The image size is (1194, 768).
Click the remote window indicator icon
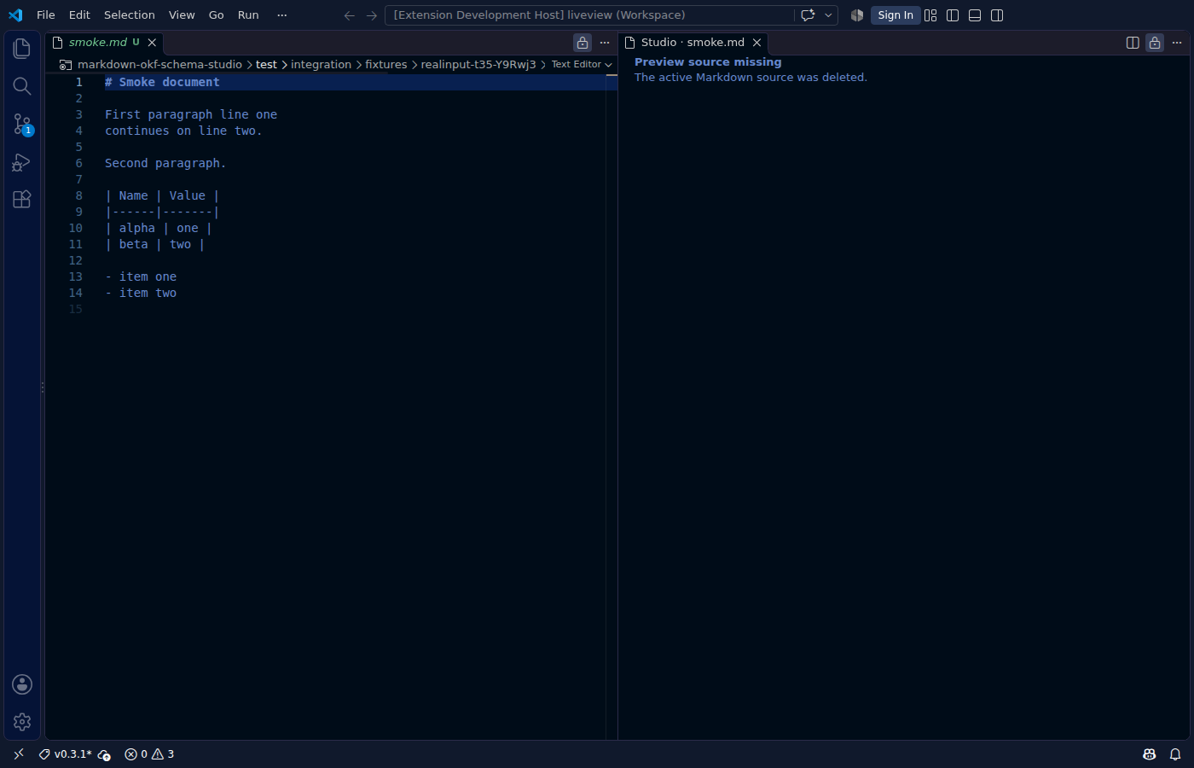pyautogui.click(x=19, y=754)
